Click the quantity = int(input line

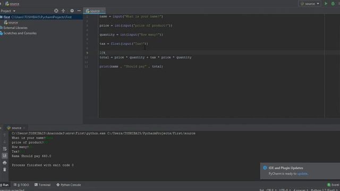coord(131,34)
